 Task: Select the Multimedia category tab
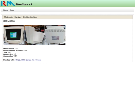8,17
